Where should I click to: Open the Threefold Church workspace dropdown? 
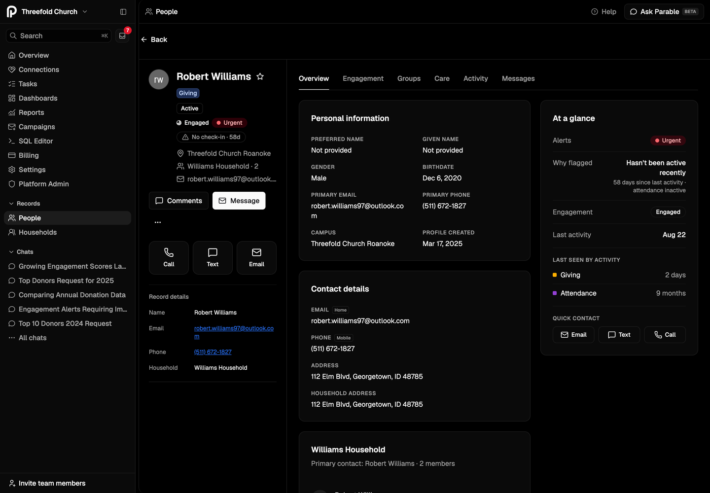click(47, 12)
